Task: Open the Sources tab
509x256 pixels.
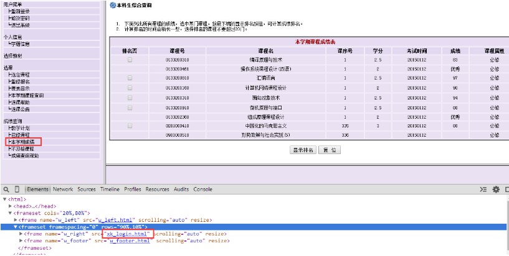Action: (87, 190)
